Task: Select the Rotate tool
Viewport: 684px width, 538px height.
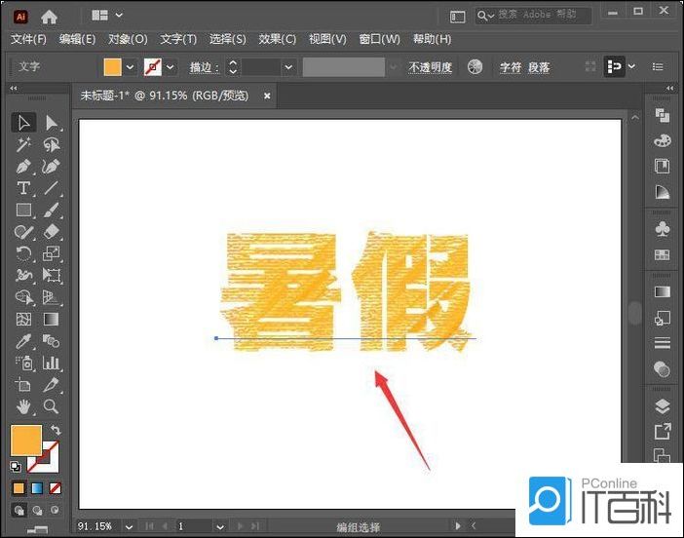Action: (x=23, y=253)
